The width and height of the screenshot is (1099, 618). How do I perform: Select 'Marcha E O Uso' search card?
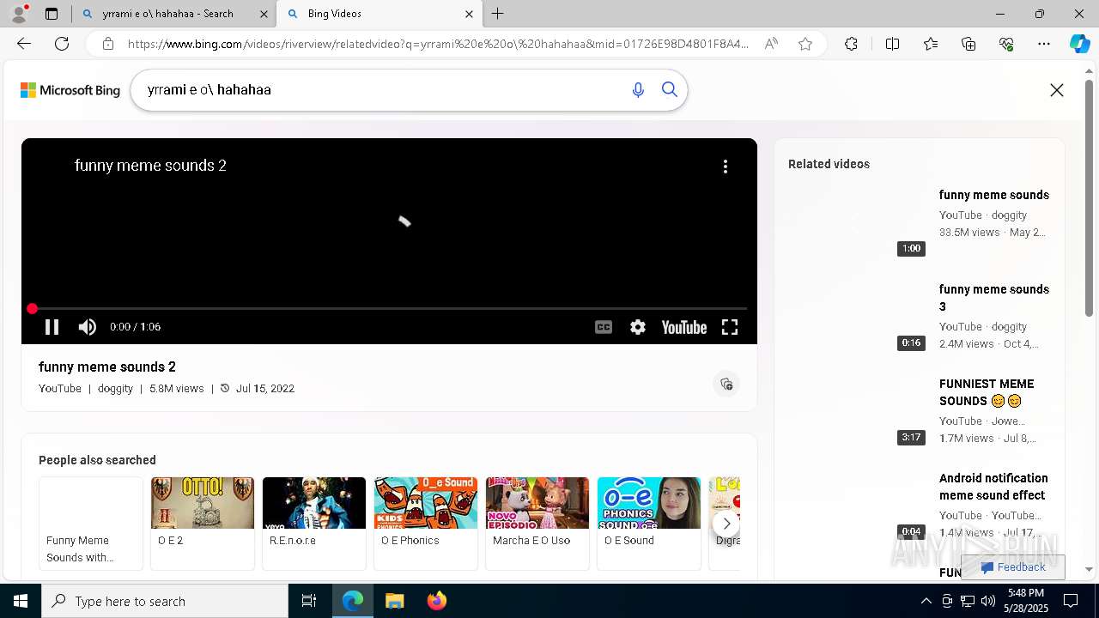(x=537, y=523)
